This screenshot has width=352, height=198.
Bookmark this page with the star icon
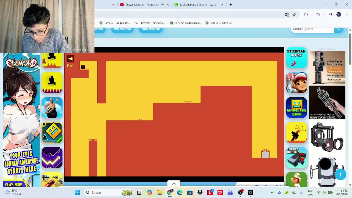coord(294,15)
